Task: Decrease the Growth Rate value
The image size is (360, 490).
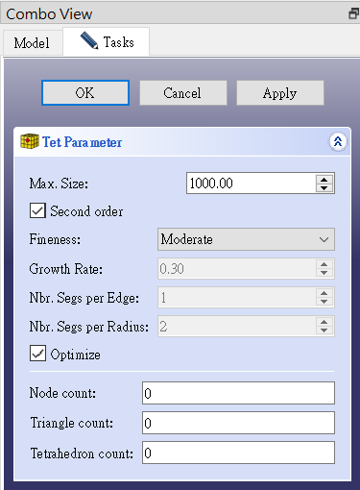Action: (x=324, y=273)
